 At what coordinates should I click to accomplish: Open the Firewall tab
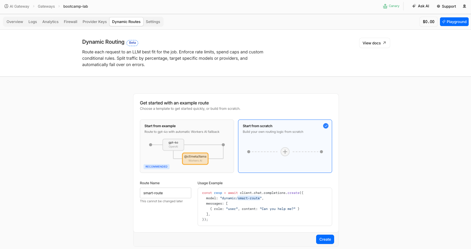click(70, 22)
